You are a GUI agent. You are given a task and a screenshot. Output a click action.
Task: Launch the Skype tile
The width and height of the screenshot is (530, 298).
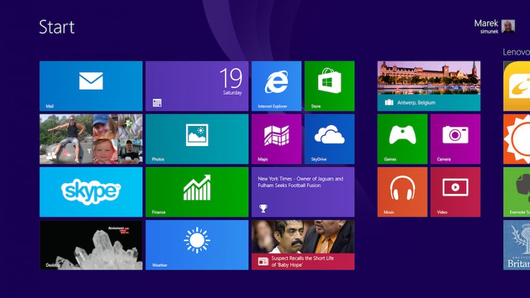[x=91, y=192]
